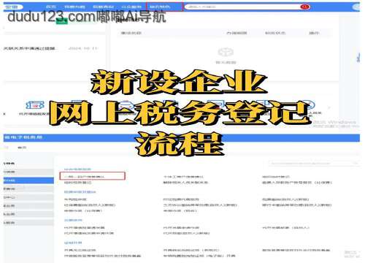Click the top search input field
Image resolution: width=365 pixels, height=263 pixels.
click(x=243, y=7)
